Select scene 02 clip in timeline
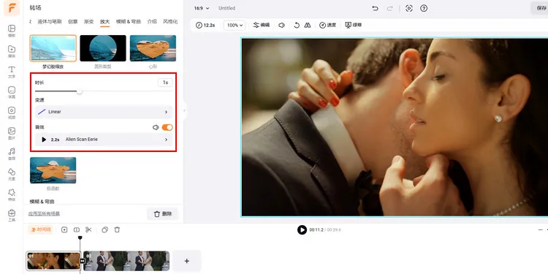548x274 pixels. (x=126, y=261)
